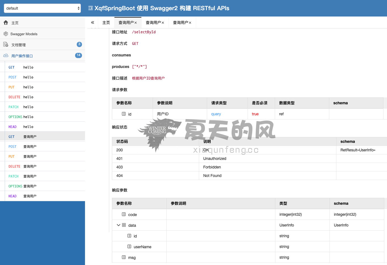Click the nested id field icon
Screen dimensions: 387x265
tap(129, 236)
